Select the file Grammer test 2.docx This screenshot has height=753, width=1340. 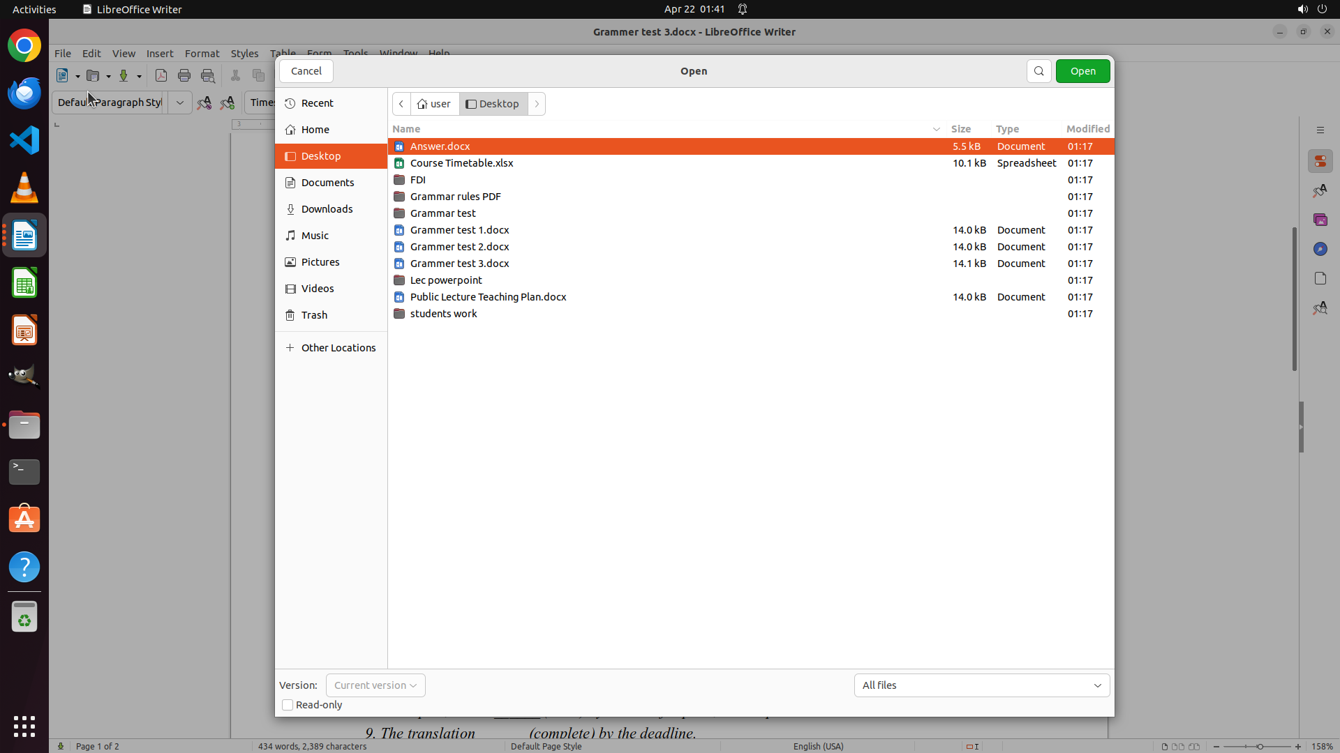(x=459, y=247)
